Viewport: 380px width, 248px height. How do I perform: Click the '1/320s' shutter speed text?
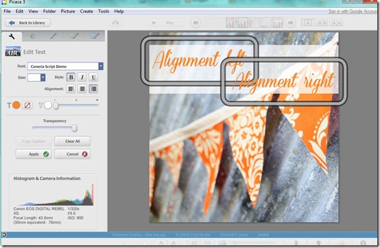(73, 208)
